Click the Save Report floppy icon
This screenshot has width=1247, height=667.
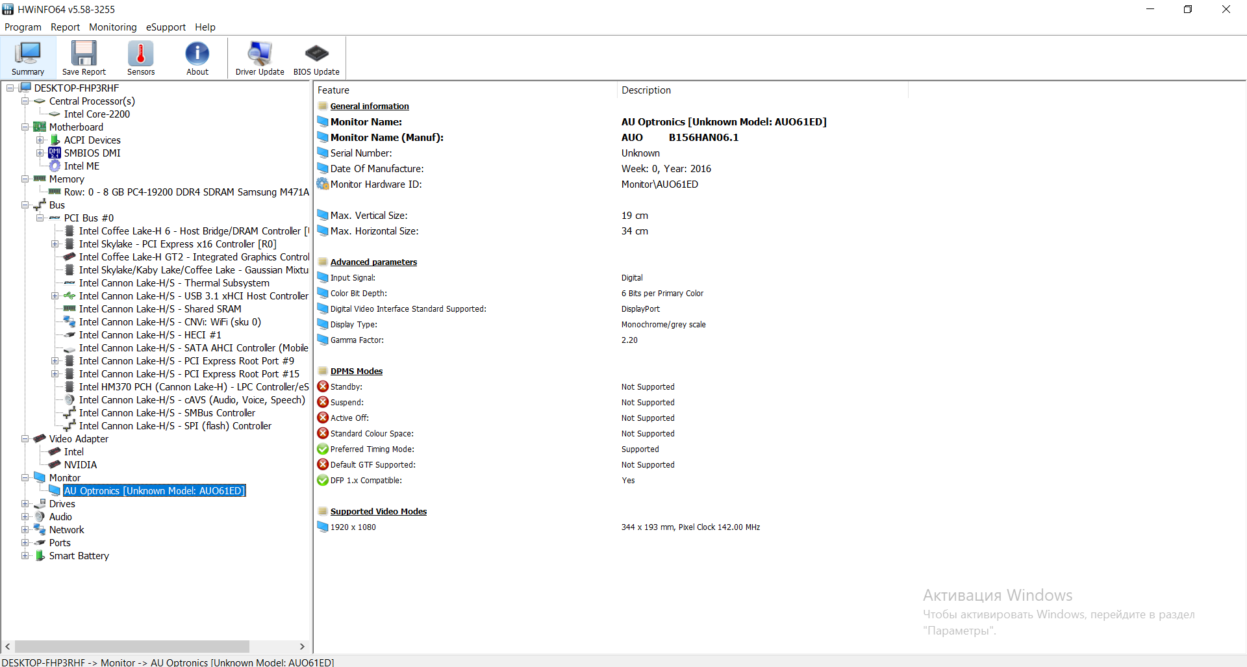[84, 58]
